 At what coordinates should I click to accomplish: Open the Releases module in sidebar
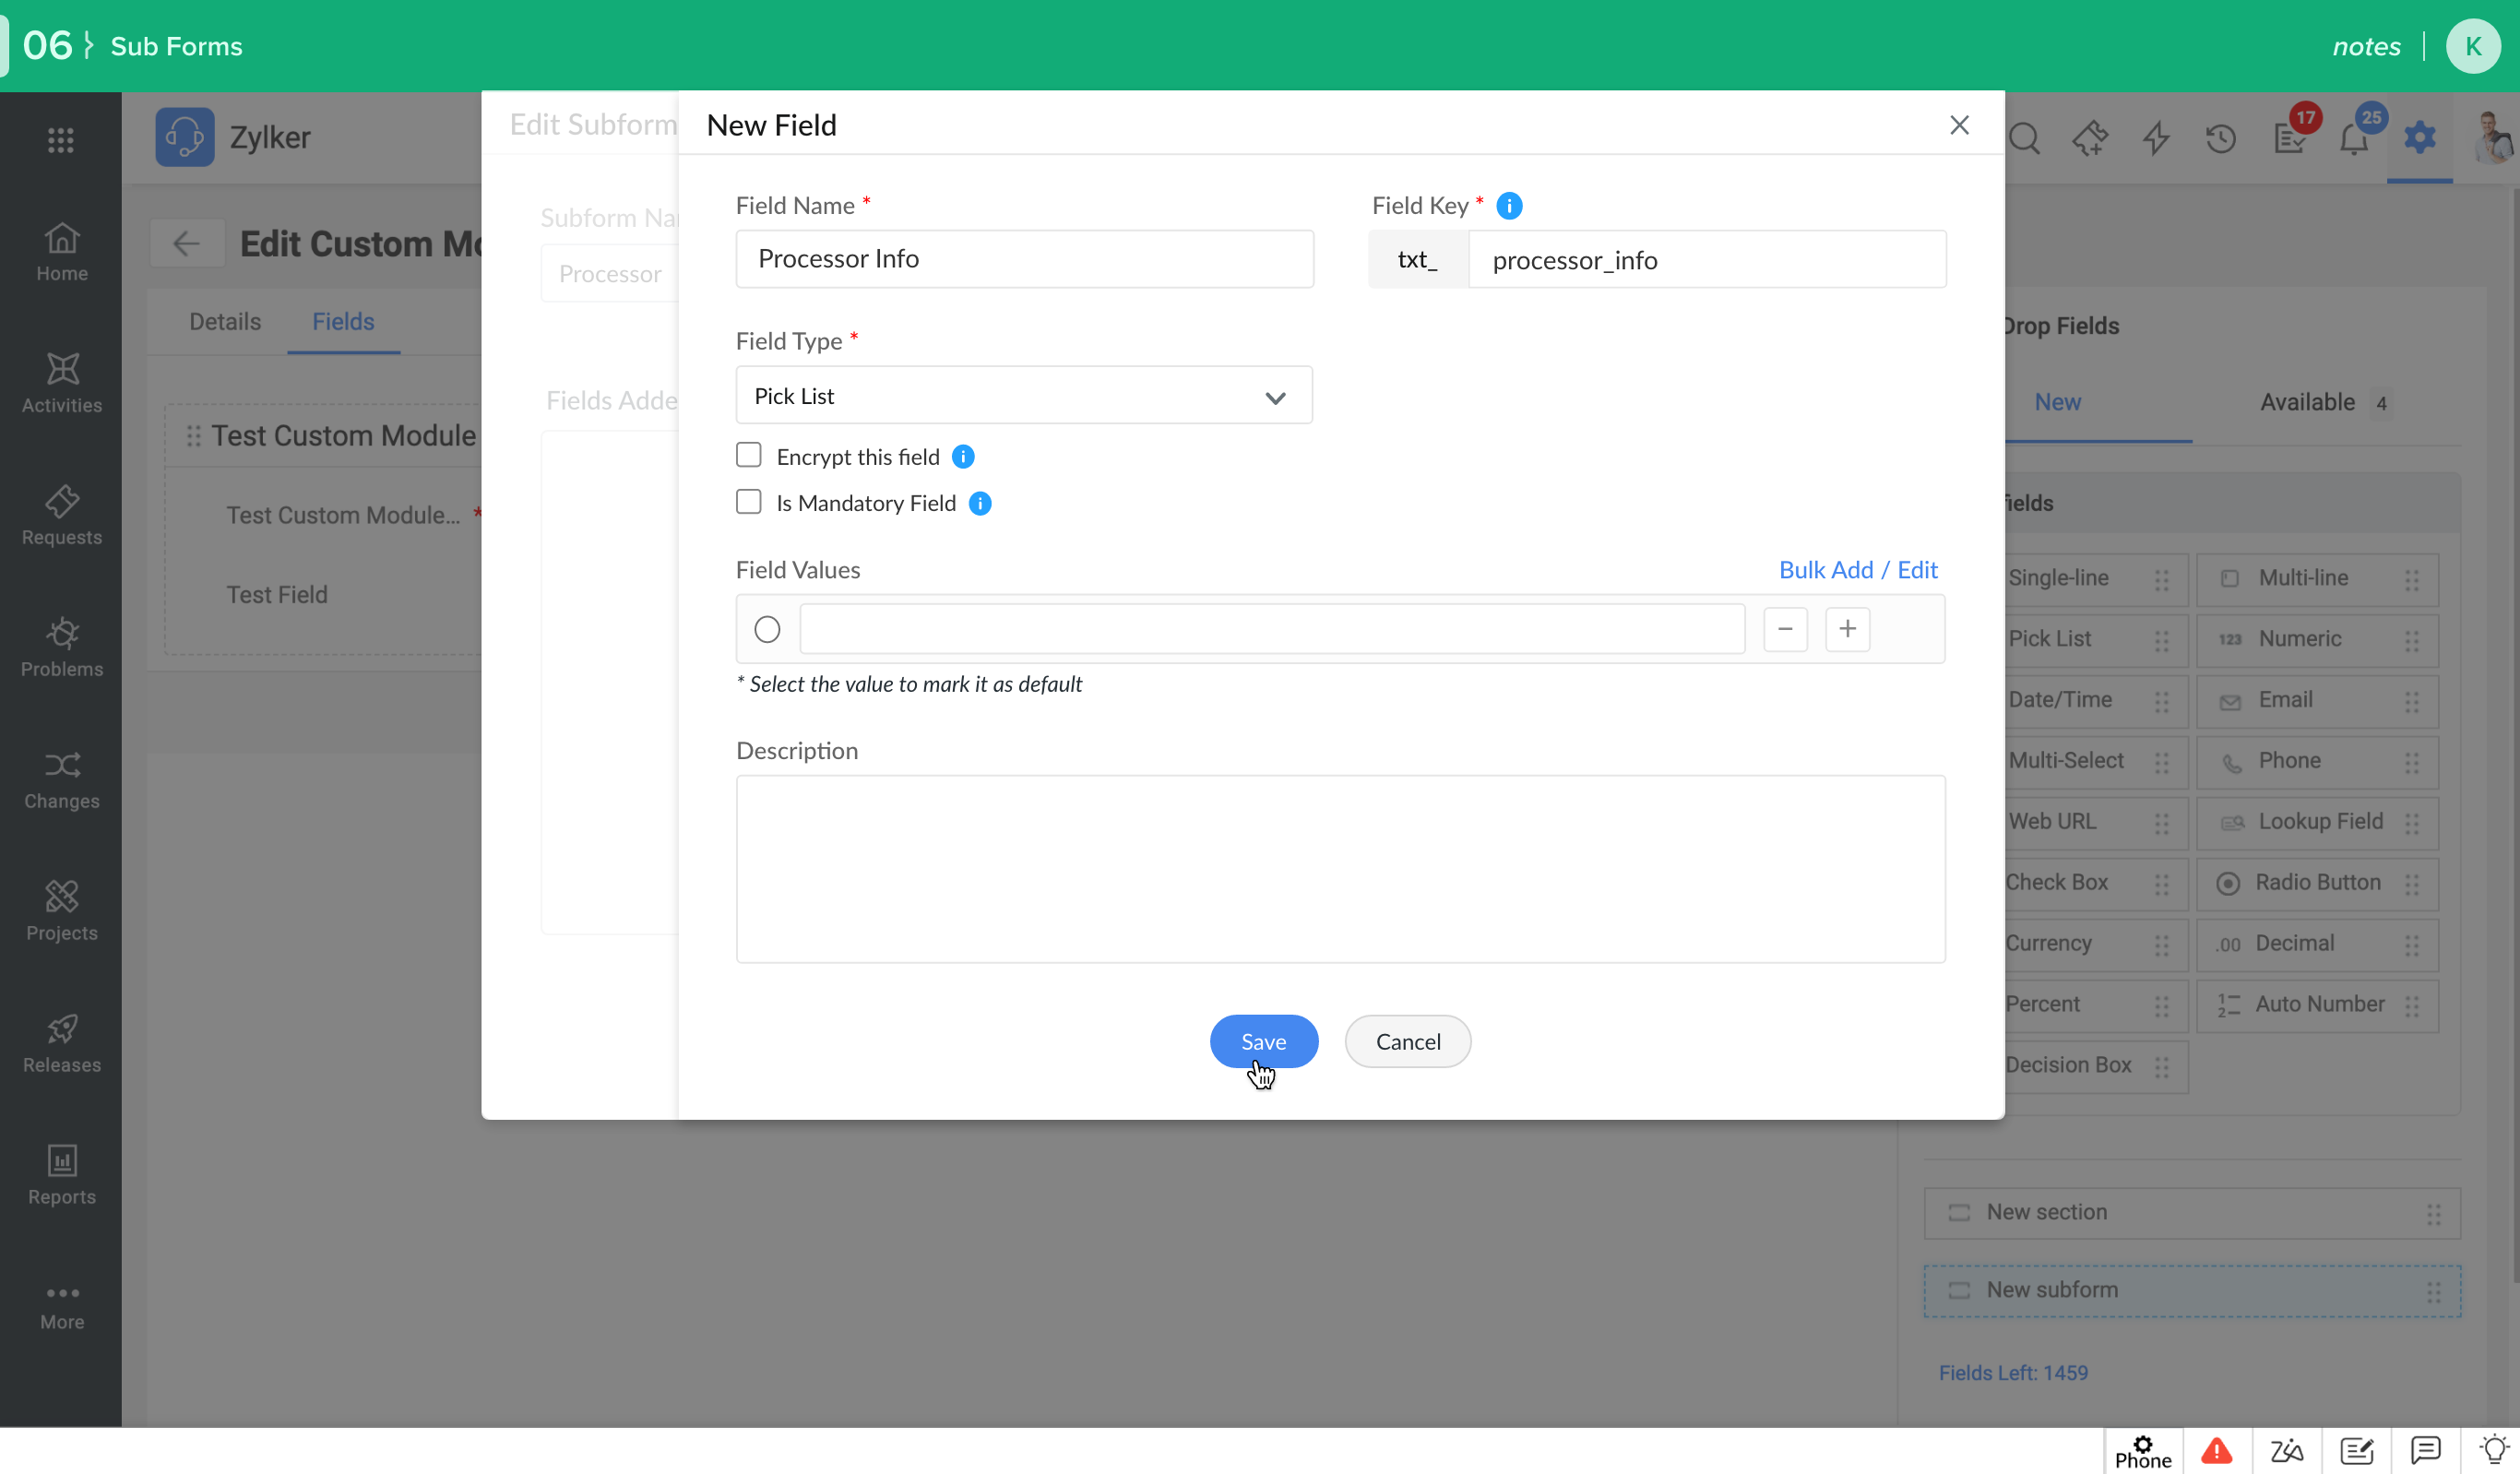pos(61,1043)
